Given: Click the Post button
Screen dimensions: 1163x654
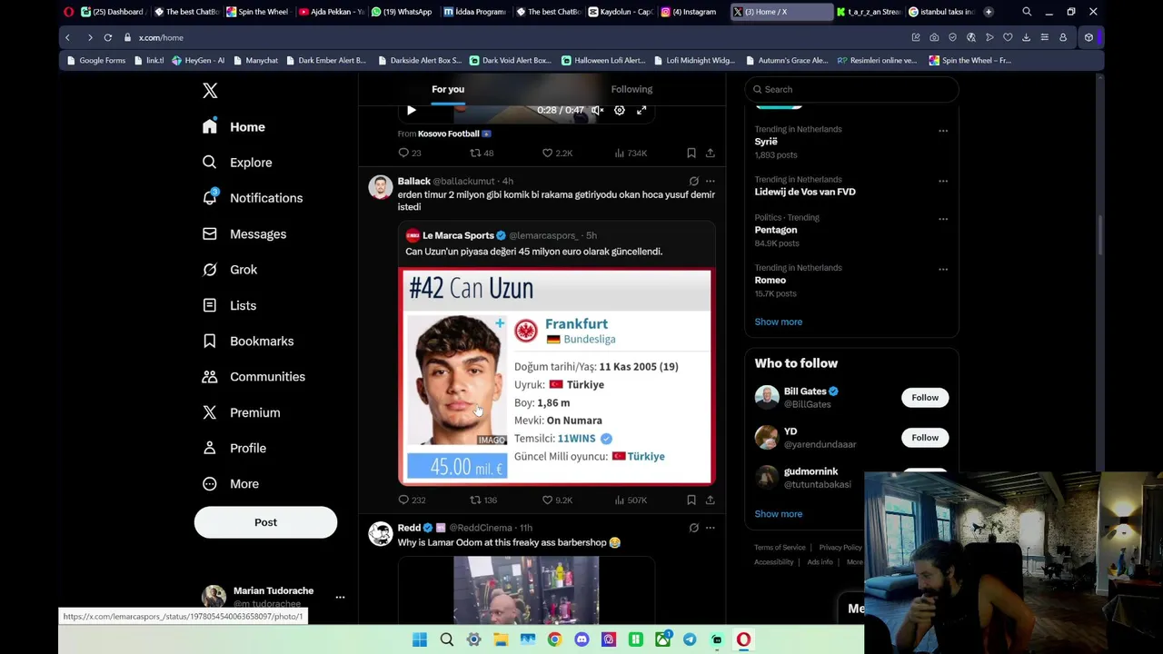Looking at the screenshot, I should tap(265, 522).
